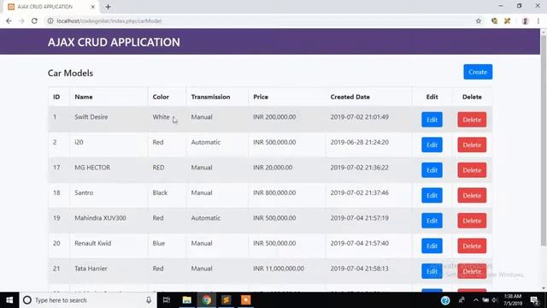Go back with the browser back arrow

9,21
